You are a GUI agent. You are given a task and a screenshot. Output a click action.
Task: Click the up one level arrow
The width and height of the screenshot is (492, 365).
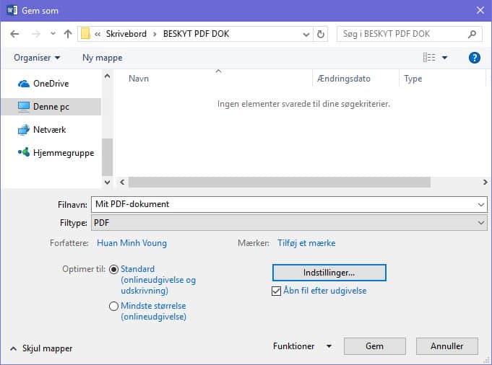click(x=68, y=34)
